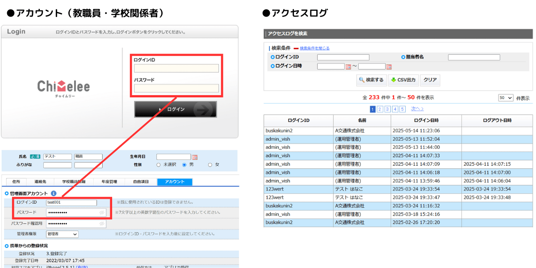Select the 未選択 gender radio button
Screen dimensions: 536x268
[x=158, y=165]
